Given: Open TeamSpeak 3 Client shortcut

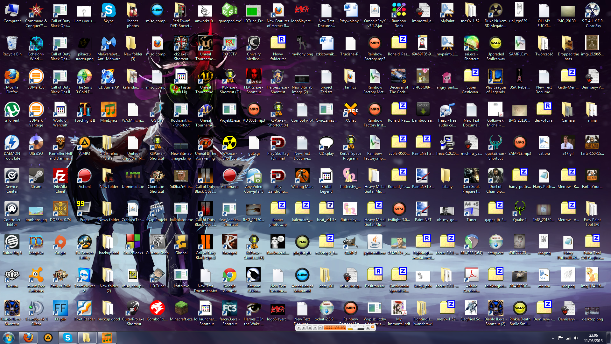Looking at the screenshot, I should (x=36, y=313).
